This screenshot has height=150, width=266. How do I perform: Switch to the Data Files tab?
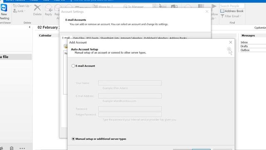pyautogui.click(x=79, y=38)
